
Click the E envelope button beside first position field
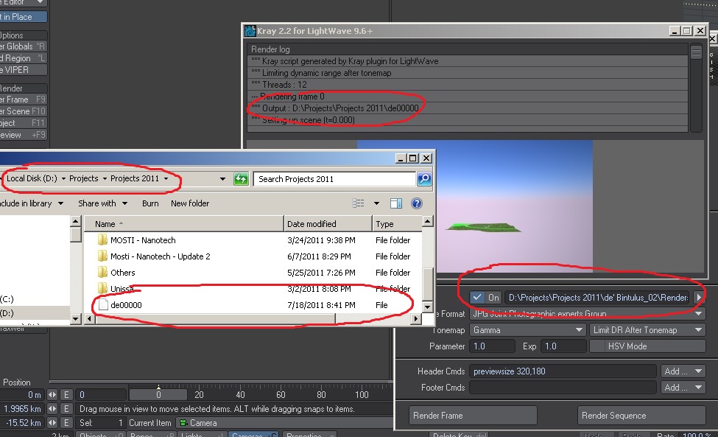click(66, 395)
